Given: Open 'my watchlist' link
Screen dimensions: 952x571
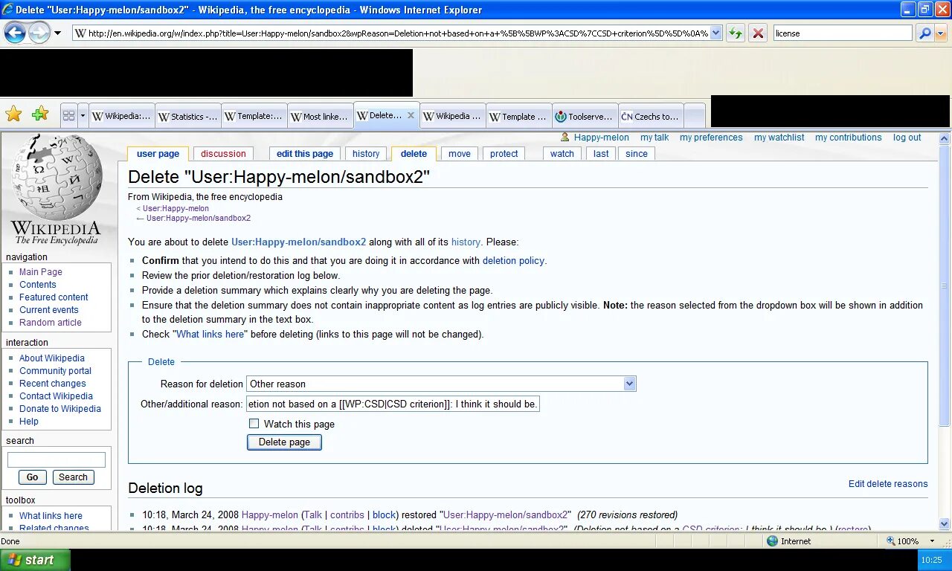Looking at the screenshot, I should click(779, 138).
